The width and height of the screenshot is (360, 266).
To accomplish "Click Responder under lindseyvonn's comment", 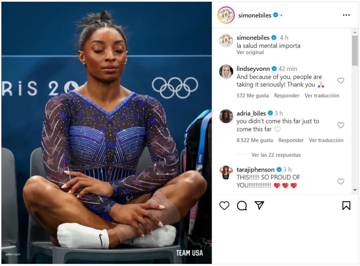I will [x=287, y=95].
